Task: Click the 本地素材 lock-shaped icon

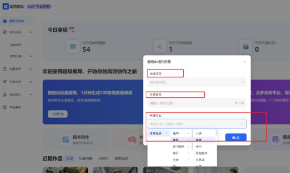Action: (5, 107)
